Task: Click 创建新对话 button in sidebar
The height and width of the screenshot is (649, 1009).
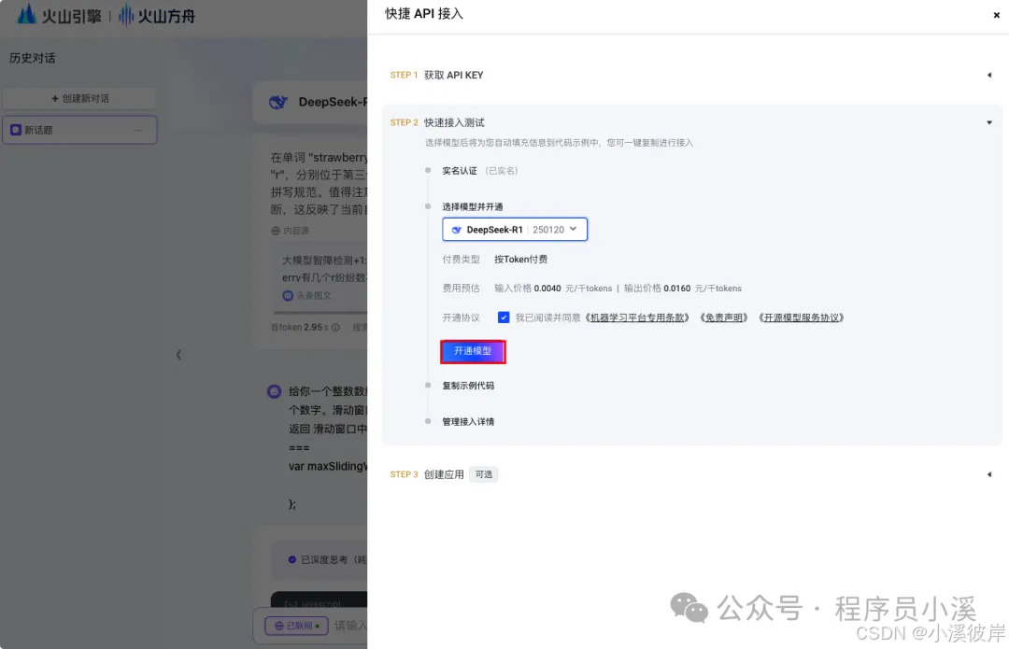Action: pyautogui.click(x=79, y=98)
